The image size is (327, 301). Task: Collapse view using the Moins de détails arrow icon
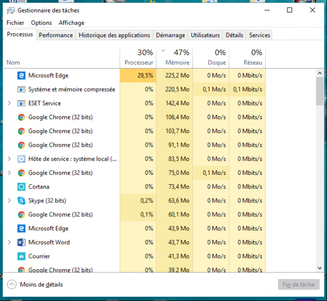(x=12, y=284)
